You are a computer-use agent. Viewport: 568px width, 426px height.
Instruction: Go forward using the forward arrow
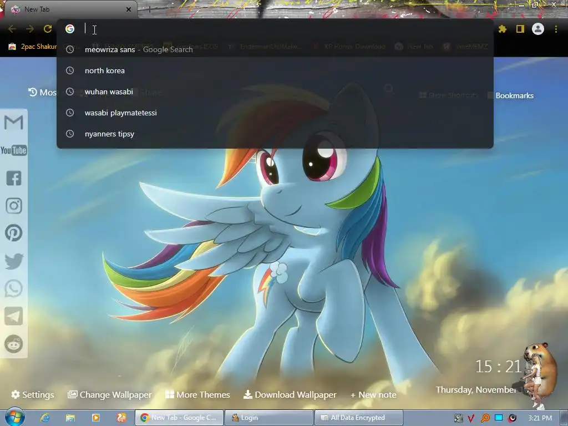(x=30, y=29)
